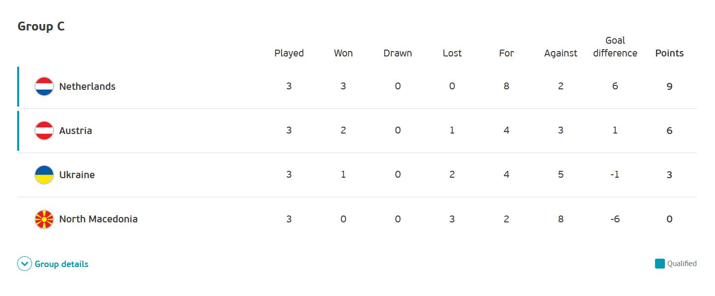The height and width of the screenshot is (296, 715).
Task: Click Netherlands points value 9
Action: 669,86
